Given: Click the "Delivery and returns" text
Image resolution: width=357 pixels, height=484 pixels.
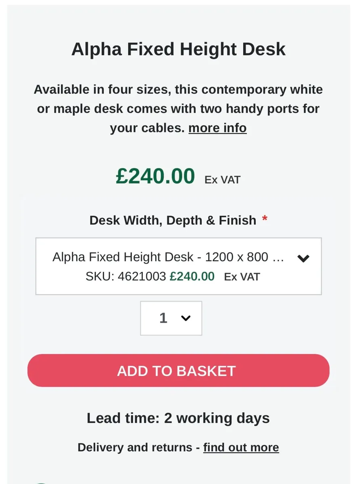Looking at the screenshot, I should click(x=135, y=447).
